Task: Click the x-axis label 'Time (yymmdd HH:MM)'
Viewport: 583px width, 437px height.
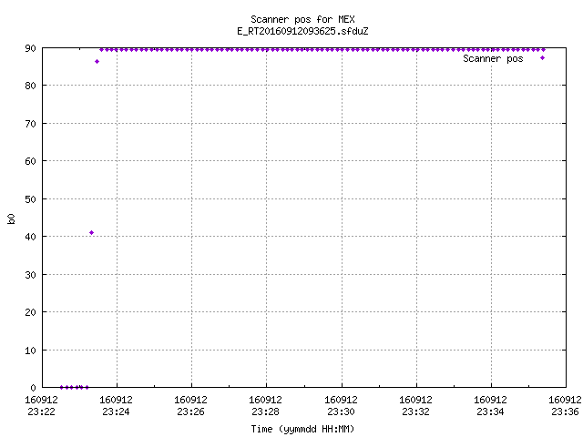Action: [302, 429]
